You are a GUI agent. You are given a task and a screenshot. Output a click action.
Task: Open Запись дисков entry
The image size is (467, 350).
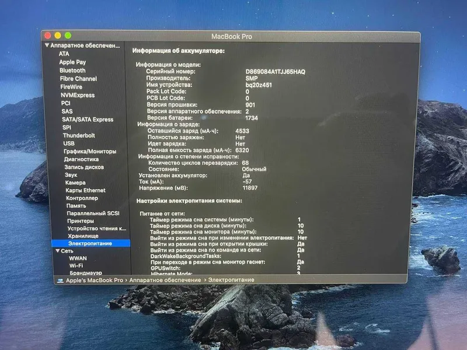(x=84, y=167)
